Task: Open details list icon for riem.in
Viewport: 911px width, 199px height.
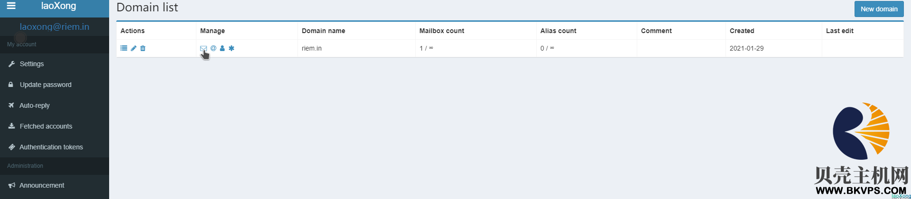Action: point(124,48)
